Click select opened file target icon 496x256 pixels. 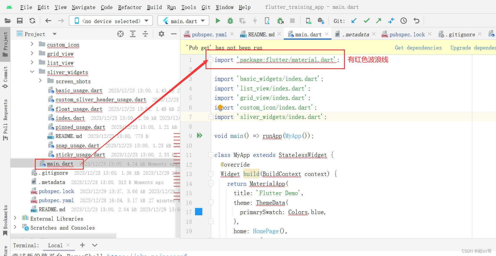point(120,34)
